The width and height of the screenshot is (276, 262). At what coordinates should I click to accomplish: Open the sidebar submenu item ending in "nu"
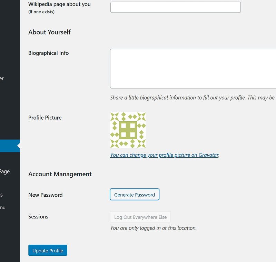[x=2, y=207]
